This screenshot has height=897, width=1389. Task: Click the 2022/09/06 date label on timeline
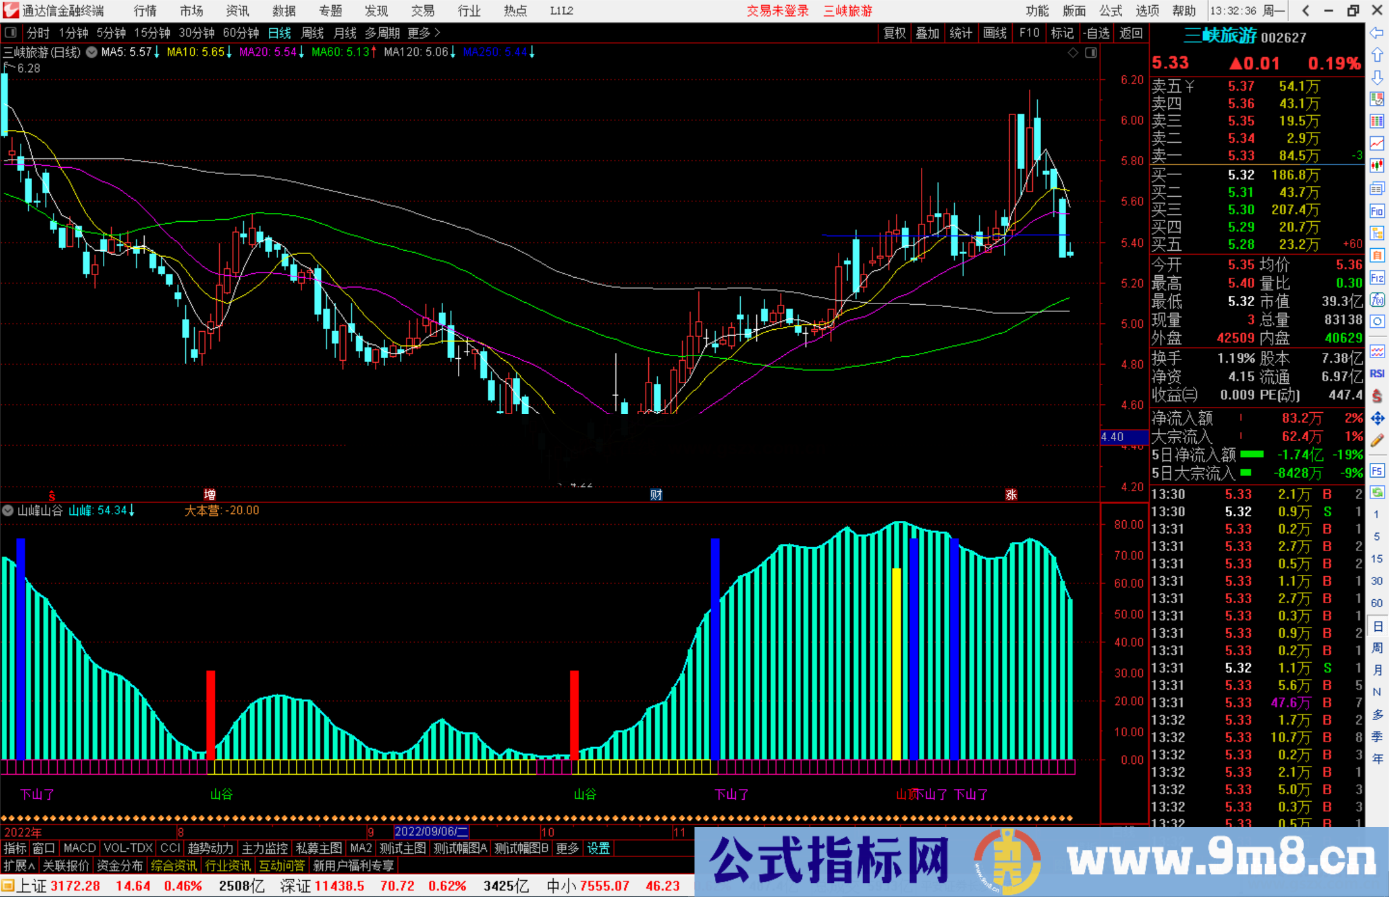(x=431, y=831)
